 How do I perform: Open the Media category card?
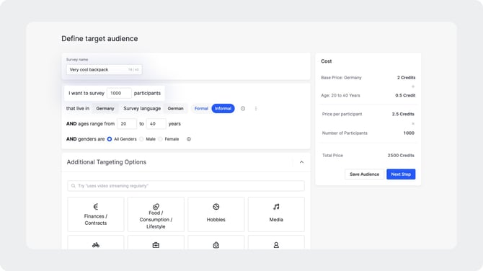coord(276,214)
